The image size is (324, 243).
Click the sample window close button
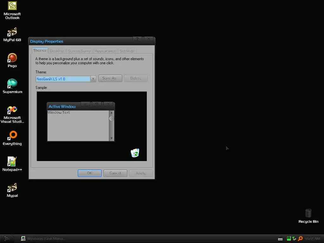[x=108, y=104]
